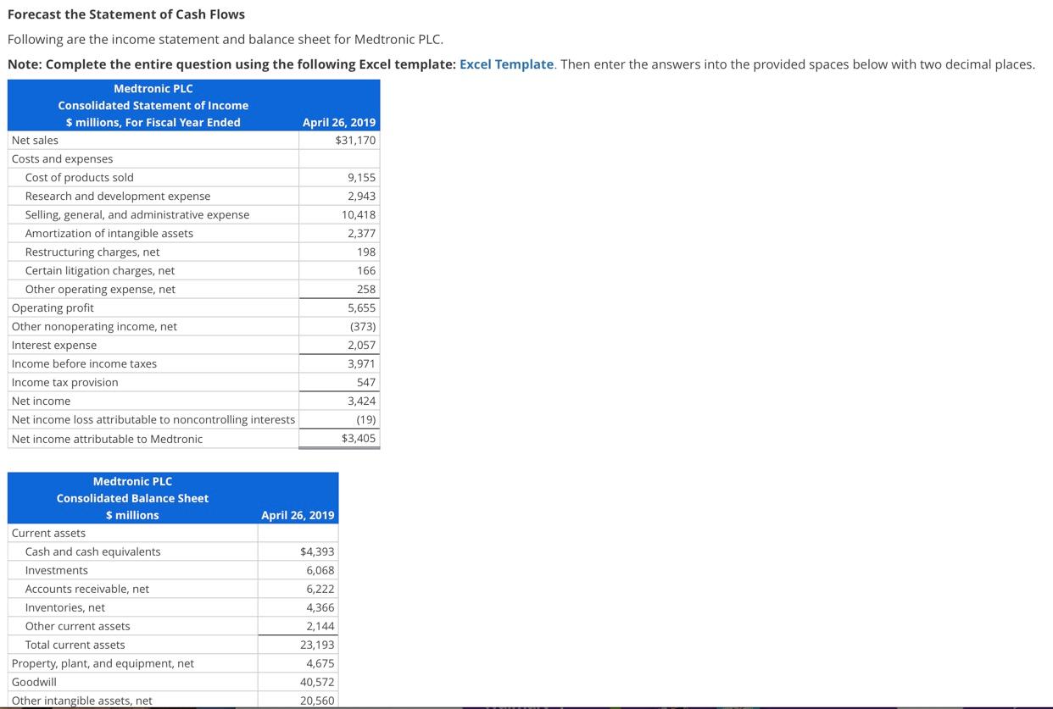Open the Excel Template link
This screenshot has height=709, width=1053.
[506, 64]
